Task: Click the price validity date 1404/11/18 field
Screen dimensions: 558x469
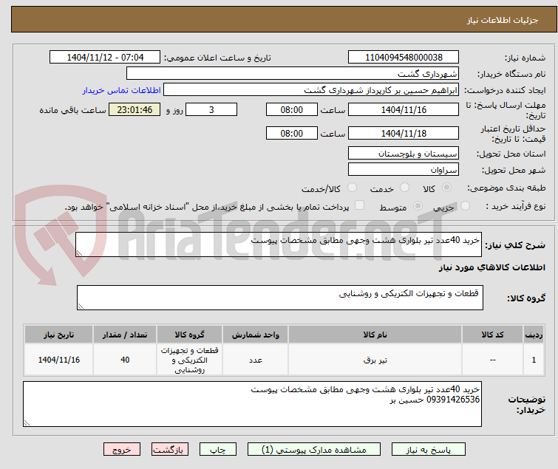Action: (x=404, y=134)
